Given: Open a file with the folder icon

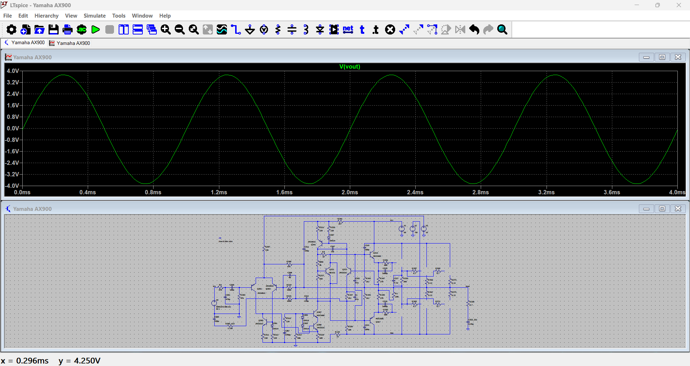Looking at the screenshot, I should (40, 29).
